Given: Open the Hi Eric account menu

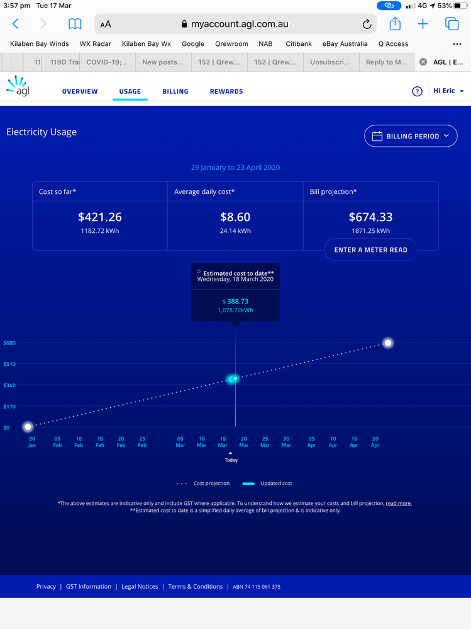Looking at the screenshot, I should [448, 91].
